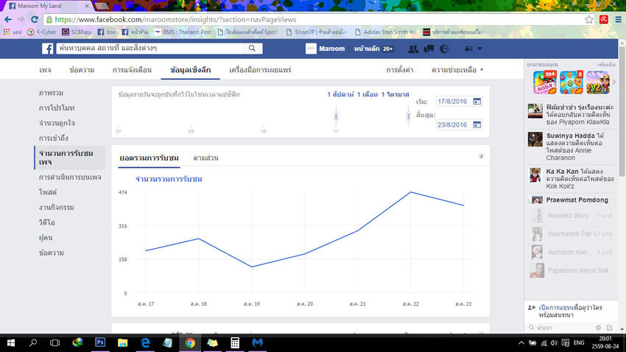Open Ka Ka Kan ticker story
The width and height of the screenshot is (626, 352).
click(571, 179)
